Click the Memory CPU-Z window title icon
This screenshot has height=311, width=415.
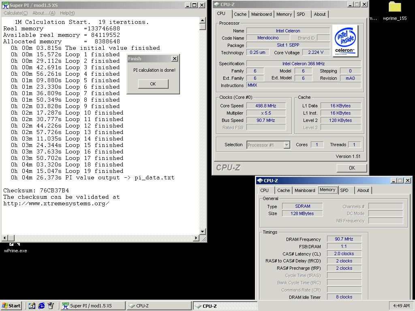click(x=260, y=180)
